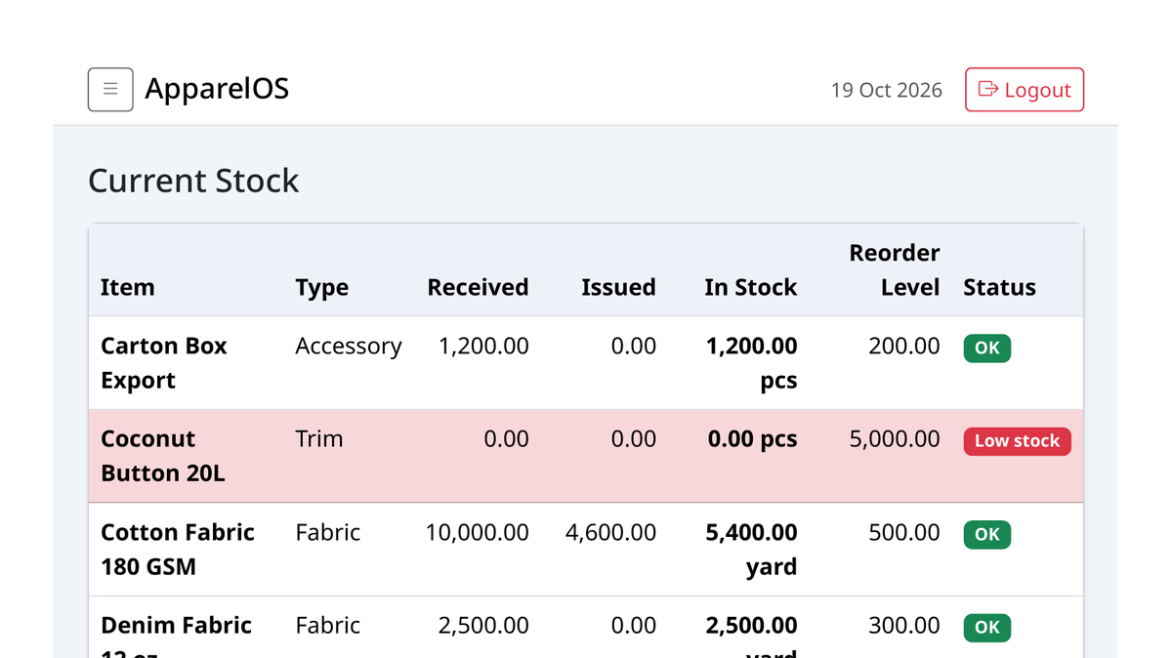Click the Status column header
1172x658 pixels.
pos(999,287)
